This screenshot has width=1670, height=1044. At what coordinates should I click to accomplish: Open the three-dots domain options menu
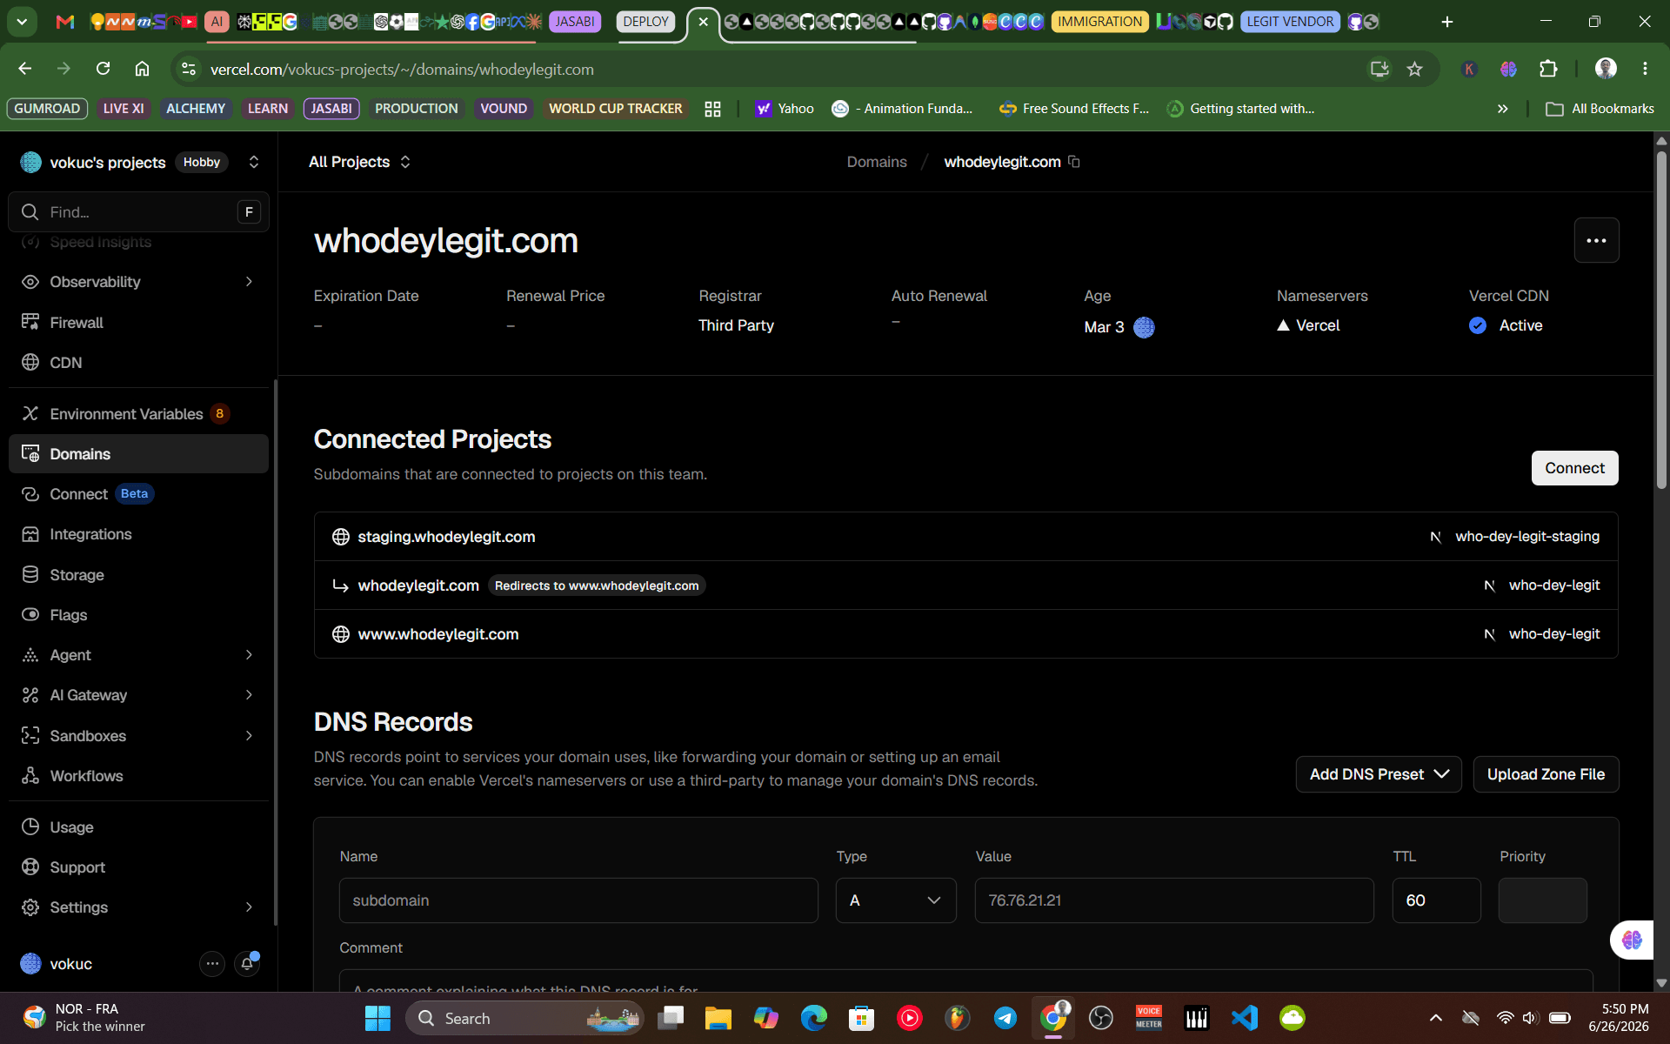(1596, 240)
